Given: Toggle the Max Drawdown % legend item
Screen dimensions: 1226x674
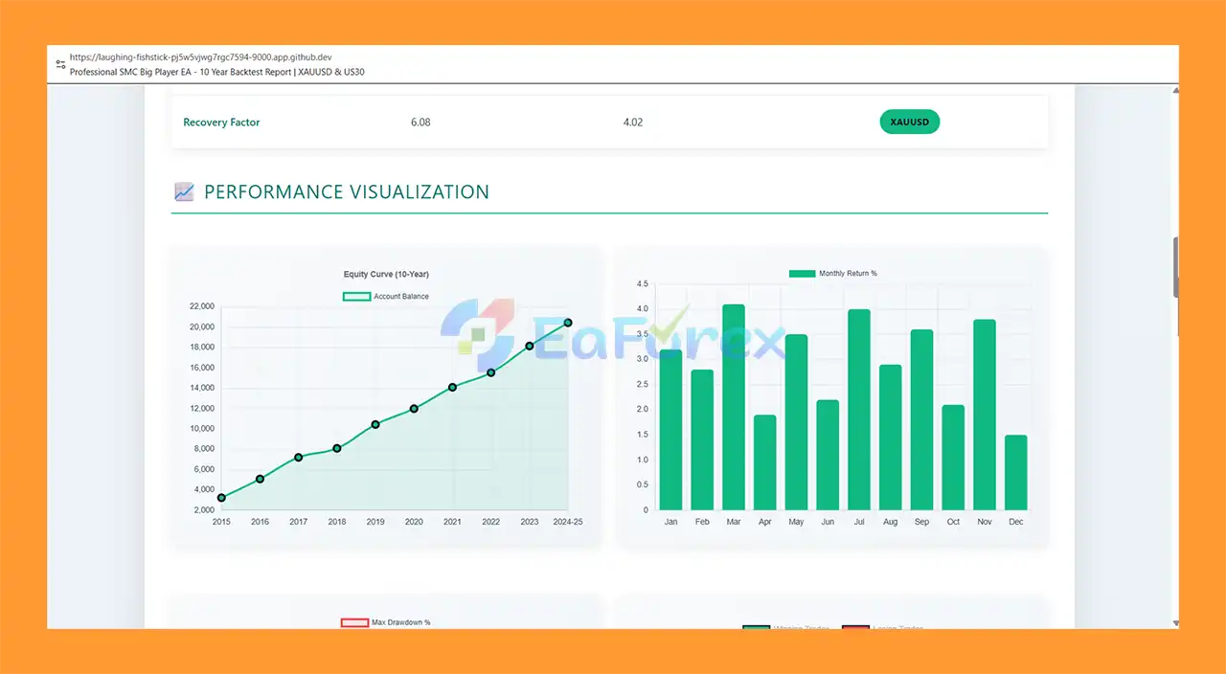Looking at the screenshot, I should point(386,622).
